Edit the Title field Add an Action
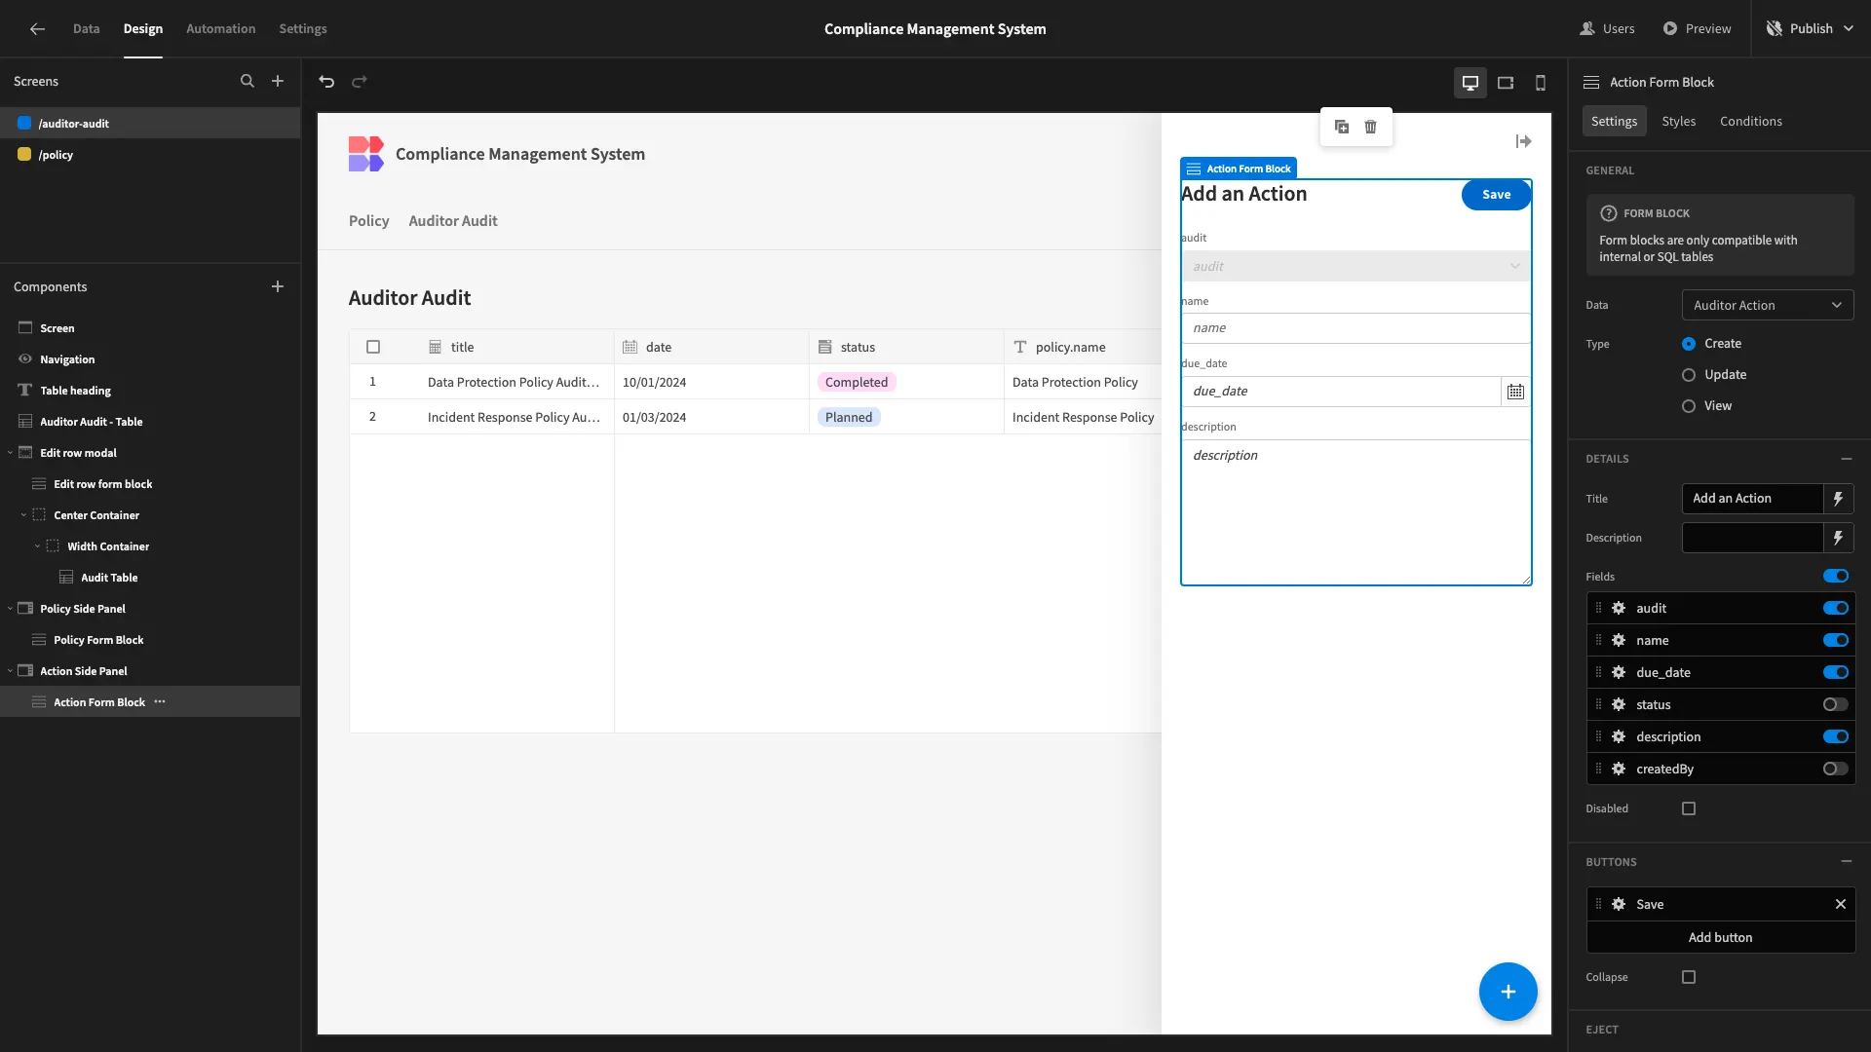 click(x=1752, y=499)
